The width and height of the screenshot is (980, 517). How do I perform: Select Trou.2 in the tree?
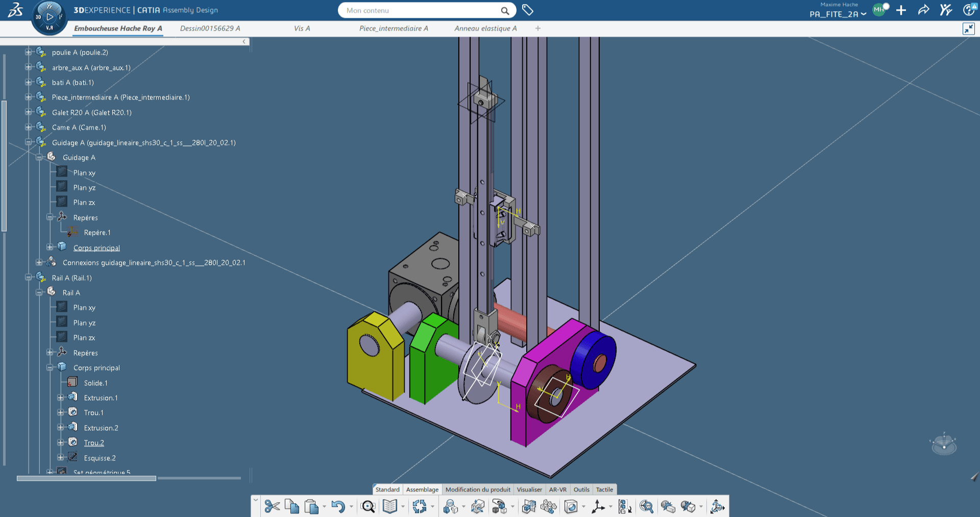click(x=94, y=443)
